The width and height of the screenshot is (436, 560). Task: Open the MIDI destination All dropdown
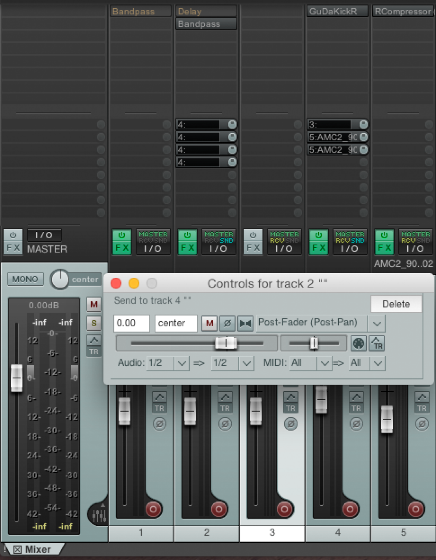pos(367,363)
